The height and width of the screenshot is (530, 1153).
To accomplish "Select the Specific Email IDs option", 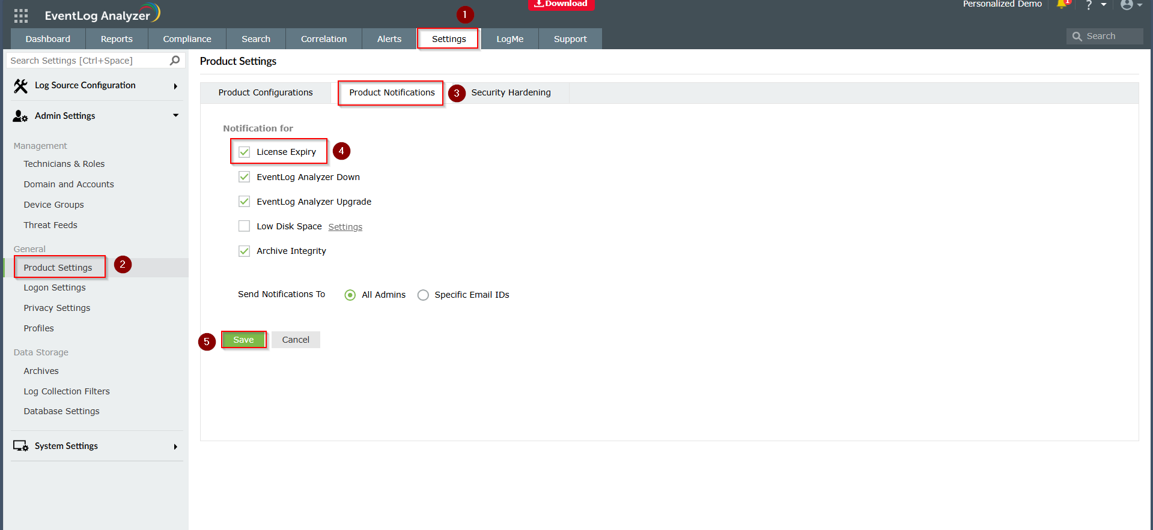I will click(x=423, y=295).
